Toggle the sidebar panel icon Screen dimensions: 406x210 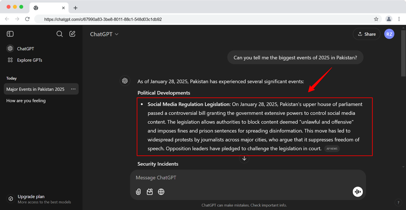(10, 34)
